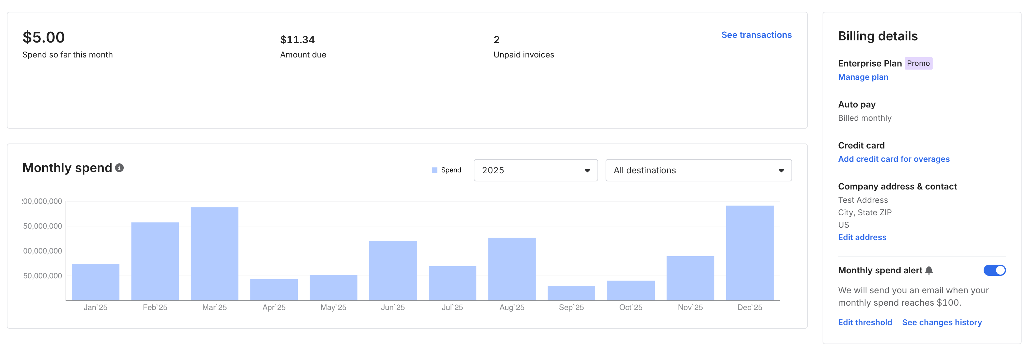Expand the All destinations dropdown

coord(698,171)
